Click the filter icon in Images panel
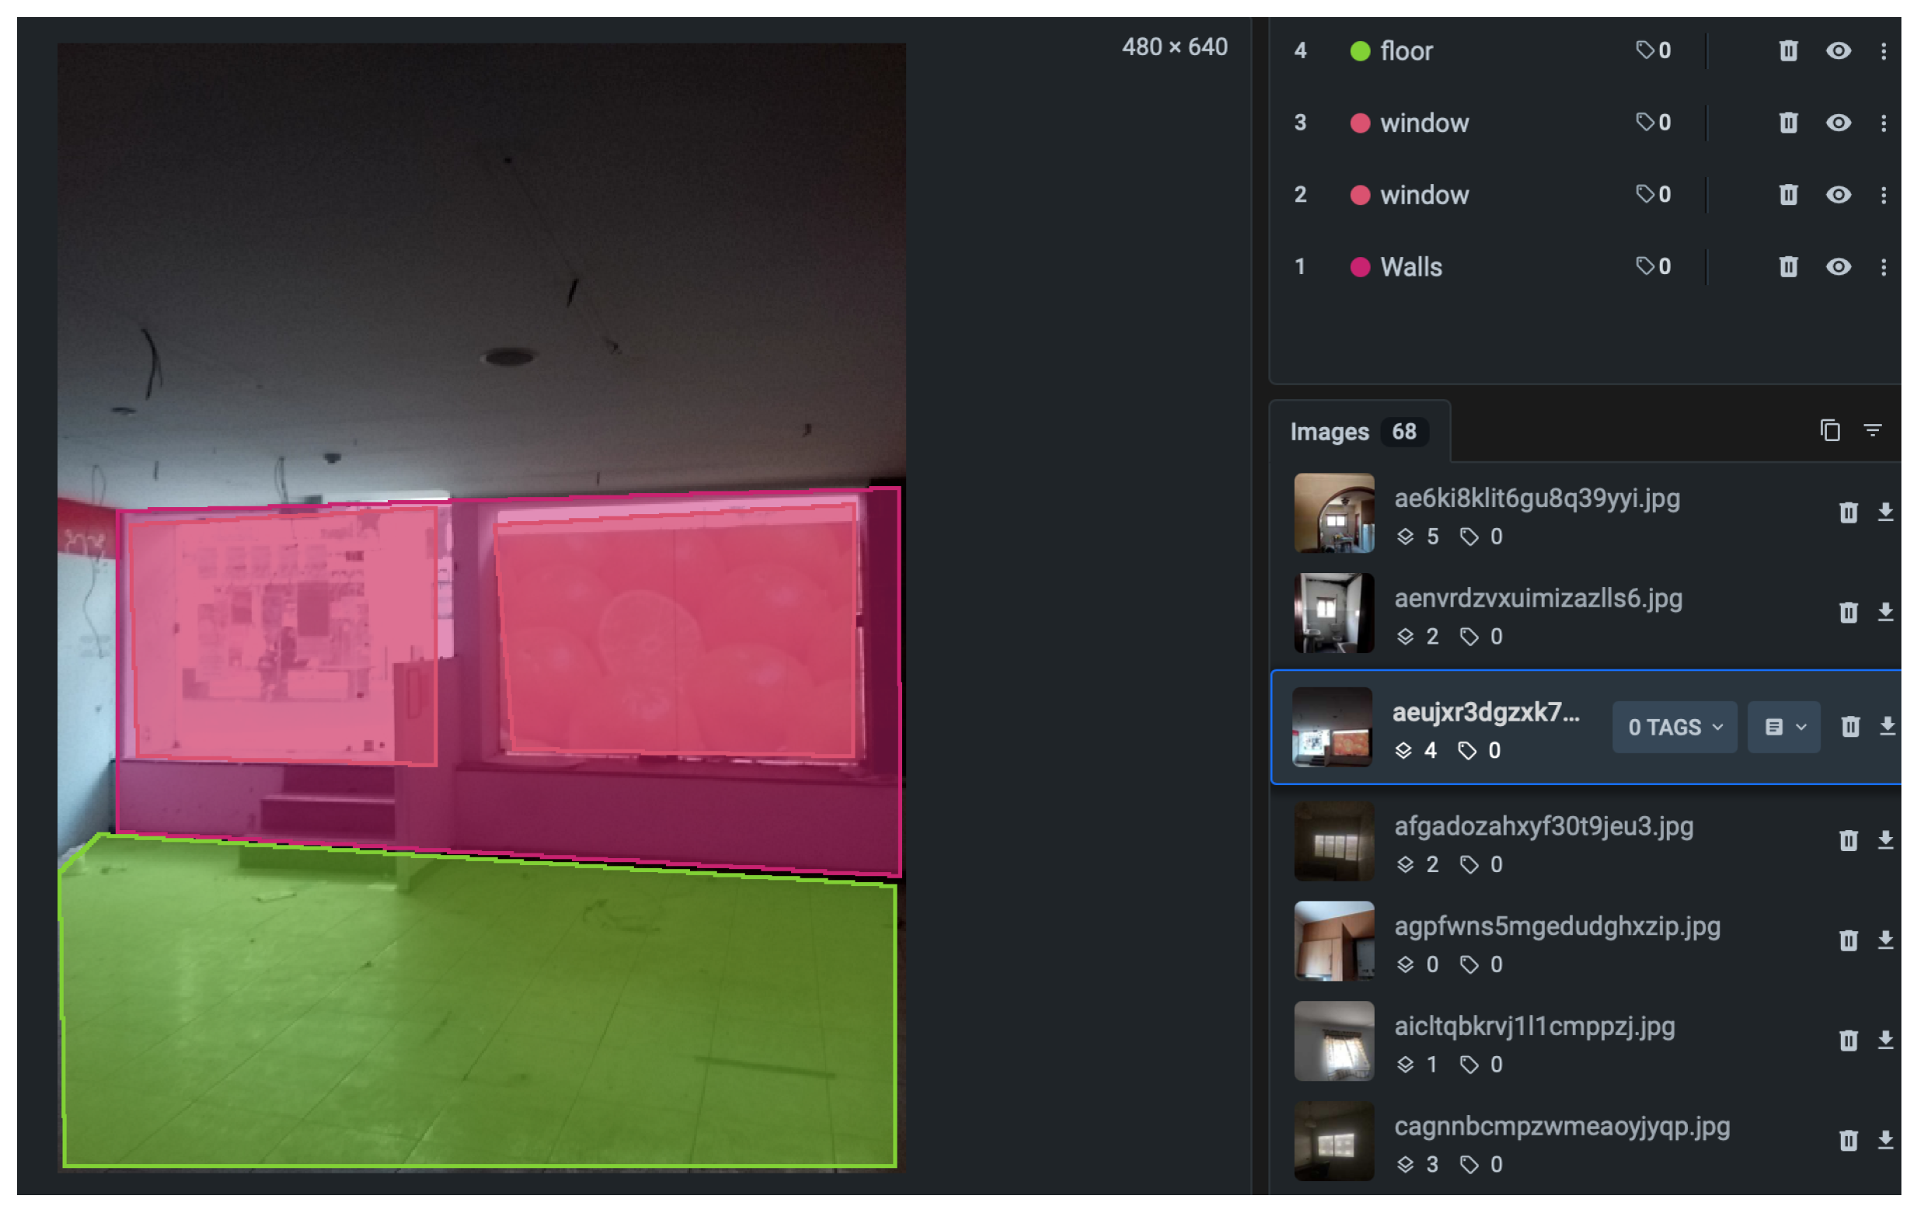 tap(1873, 431)
